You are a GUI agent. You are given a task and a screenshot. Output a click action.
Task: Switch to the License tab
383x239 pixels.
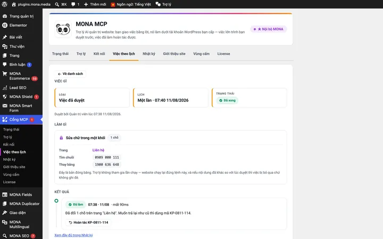223,54
